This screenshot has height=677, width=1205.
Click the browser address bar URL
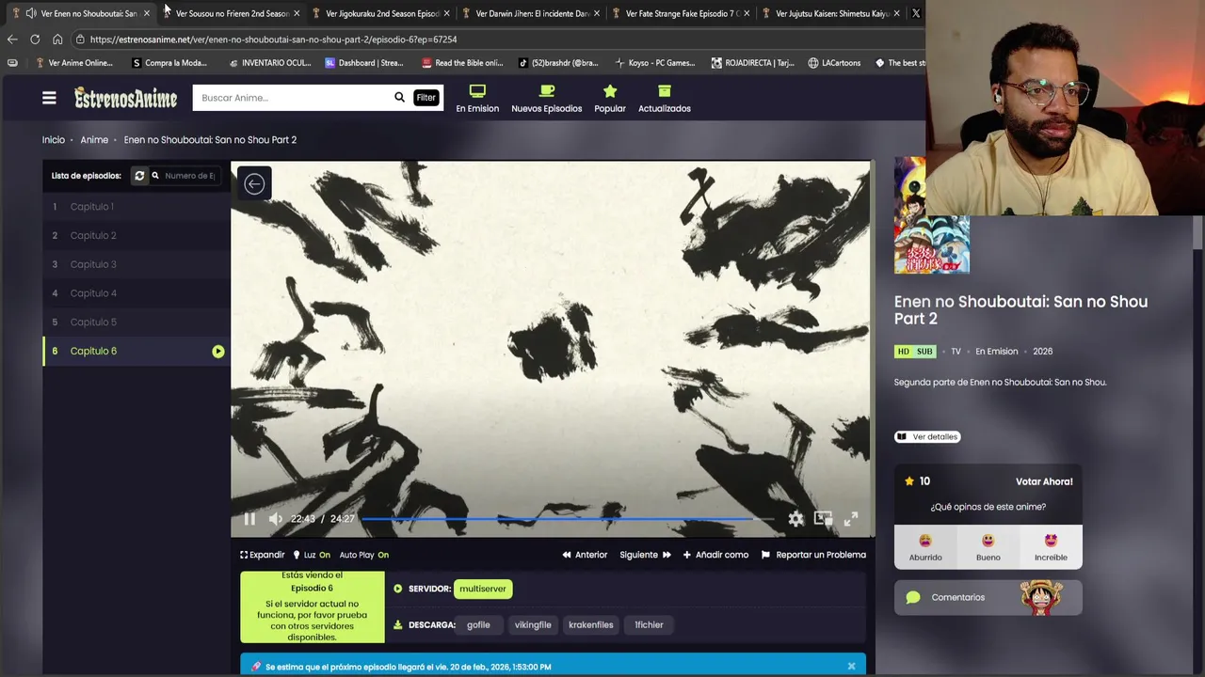pyautogui.click(x=273, y=39)
